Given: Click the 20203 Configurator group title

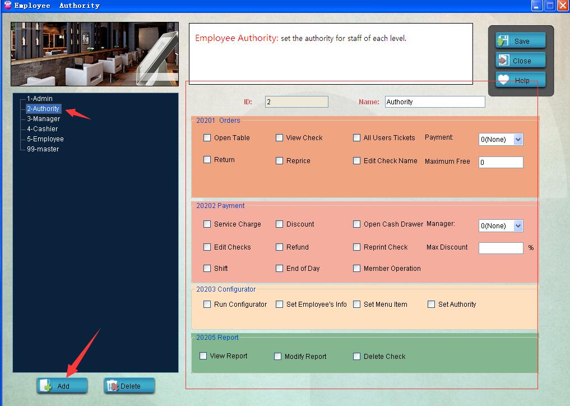Looking at the screenshot, I should point(226,289).
